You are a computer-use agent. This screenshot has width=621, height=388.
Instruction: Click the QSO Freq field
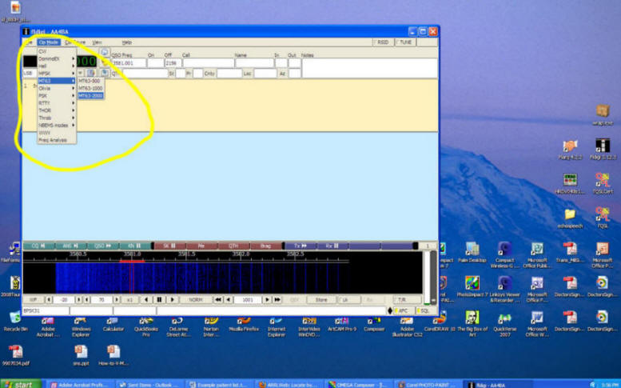129,63
